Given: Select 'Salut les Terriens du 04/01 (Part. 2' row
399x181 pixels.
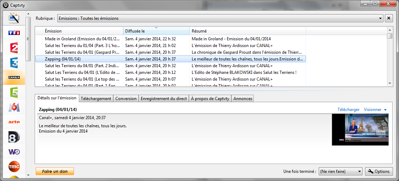Looking at the screenshot, I should pos(170,66).
